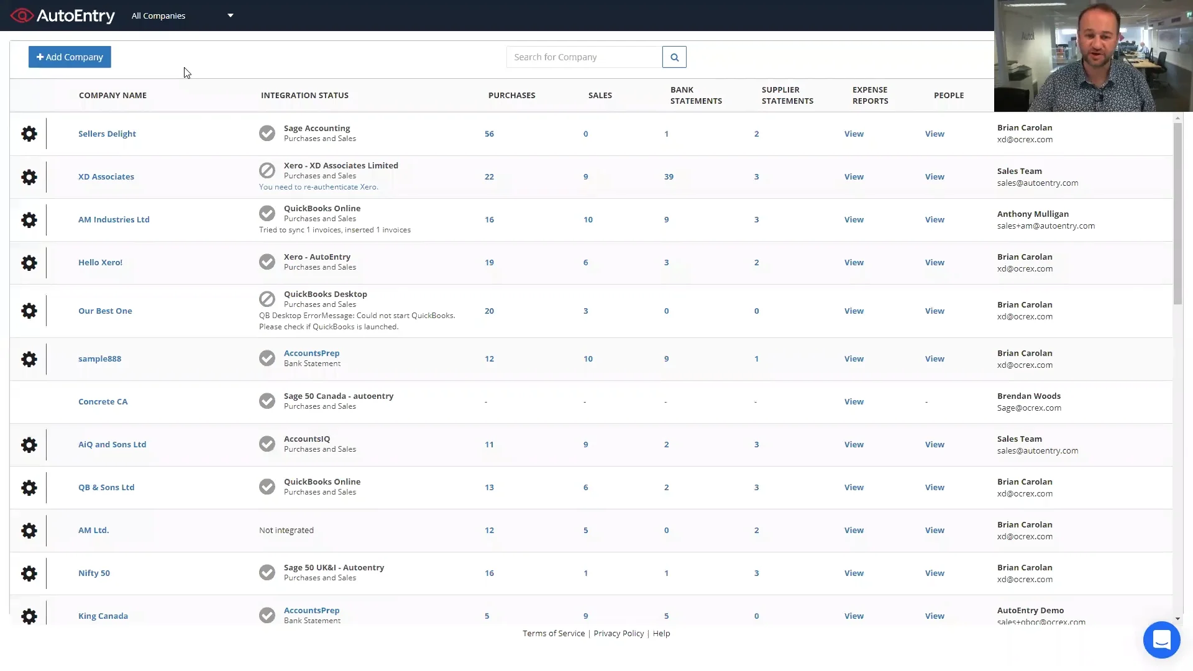Click the gear icon for Nifty 50

(x=29, y=573)
